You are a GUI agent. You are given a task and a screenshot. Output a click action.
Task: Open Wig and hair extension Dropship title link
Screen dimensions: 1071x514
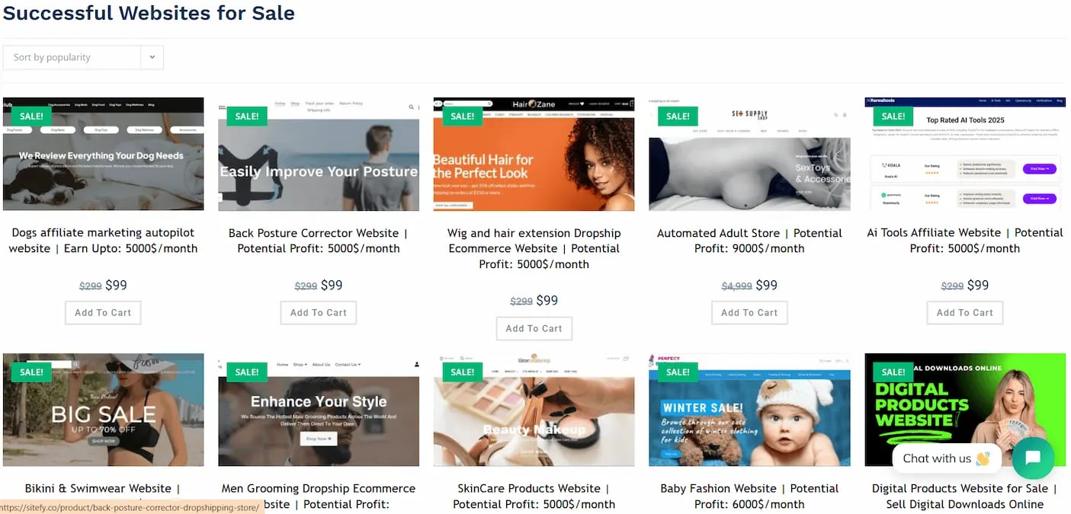534,248
